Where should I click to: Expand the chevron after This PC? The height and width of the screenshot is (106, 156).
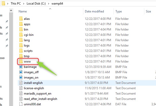point(24,4)
